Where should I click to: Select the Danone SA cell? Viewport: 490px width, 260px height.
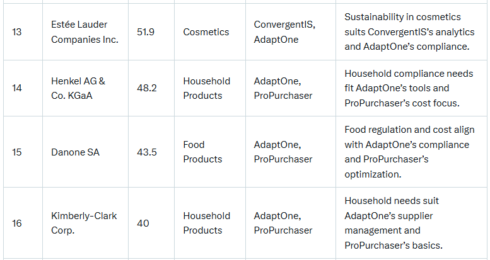(75, 152)
